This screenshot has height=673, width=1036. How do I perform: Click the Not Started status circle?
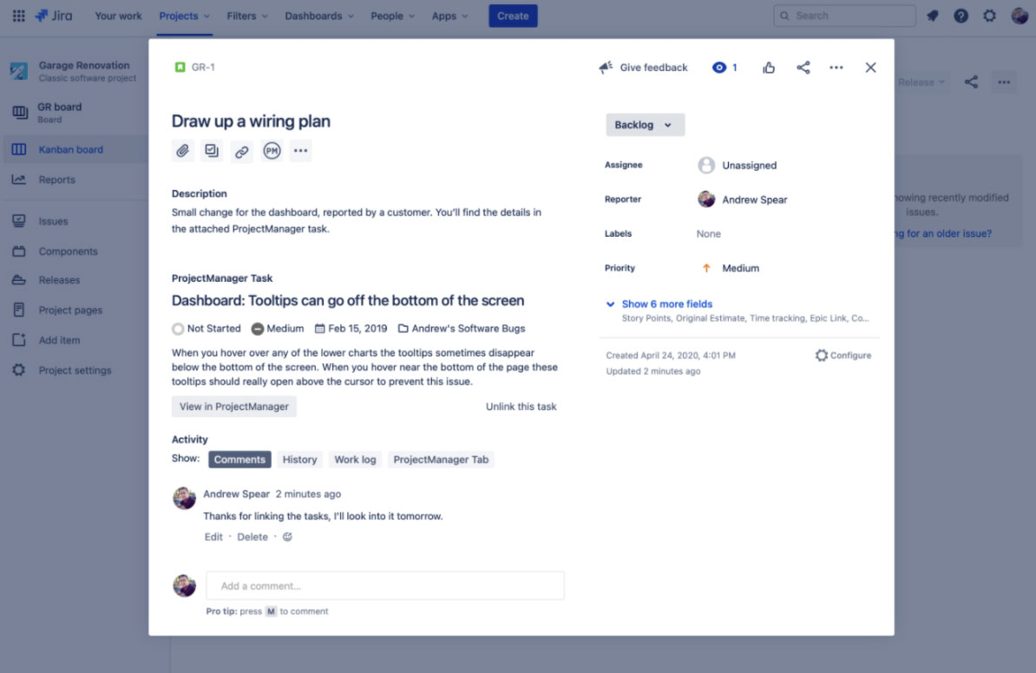tap(178, 328)
